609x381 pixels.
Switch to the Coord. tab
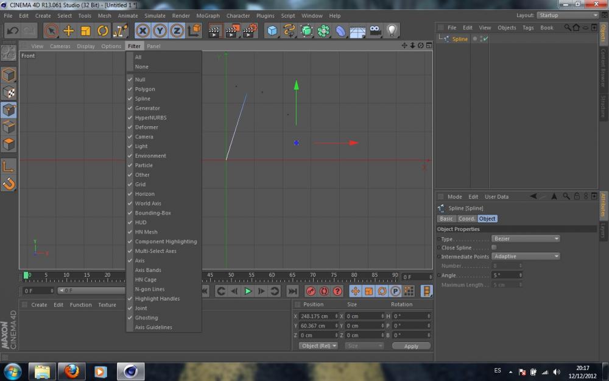pyautogui.click(x=466, y=219)
